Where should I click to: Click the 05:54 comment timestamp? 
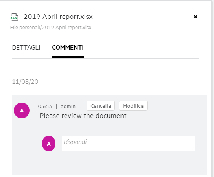[45, 106]
